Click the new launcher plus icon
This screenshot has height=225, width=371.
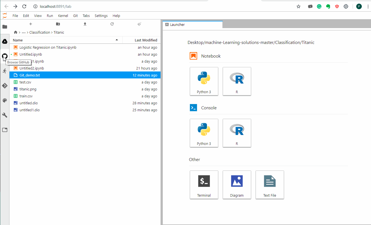pos(31,24)
